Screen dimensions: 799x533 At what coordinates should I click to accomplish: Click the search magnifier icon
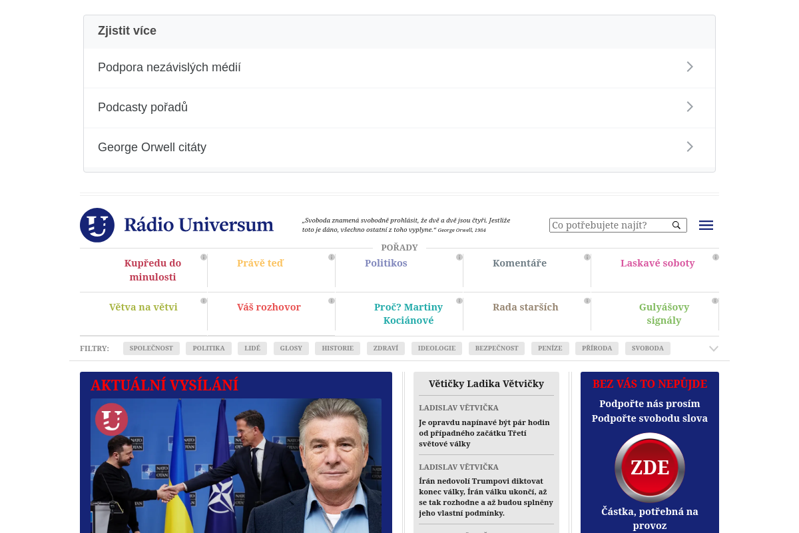click(675, 225)
